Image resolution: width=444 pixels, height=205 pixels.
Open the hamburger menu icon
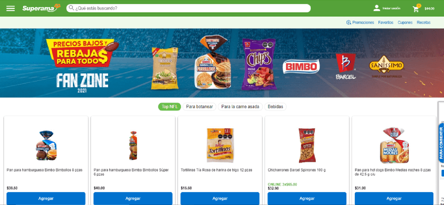(11, 8)
